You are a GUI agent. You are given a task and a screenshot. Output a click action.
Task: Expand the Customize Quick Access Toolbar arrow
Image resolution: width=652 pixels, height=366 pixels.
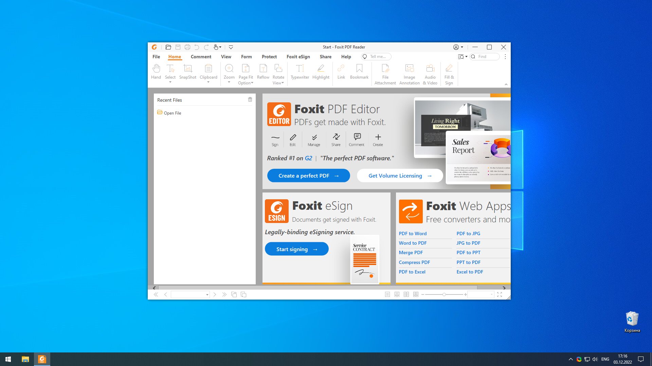[231, 47]
